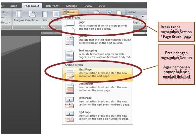Open the View tab
This screenshot has width=196, height=139.
102,6
